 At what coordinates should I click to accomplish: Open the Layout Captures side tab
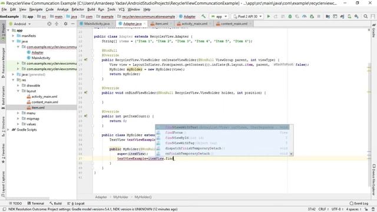pyautogui.click(x=3, y=184)
